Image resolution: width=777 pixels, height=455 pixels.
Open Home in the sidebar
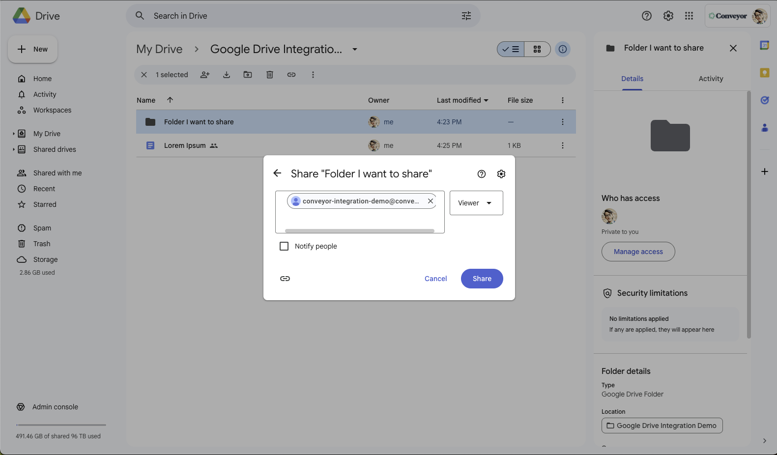click(42, 79)
